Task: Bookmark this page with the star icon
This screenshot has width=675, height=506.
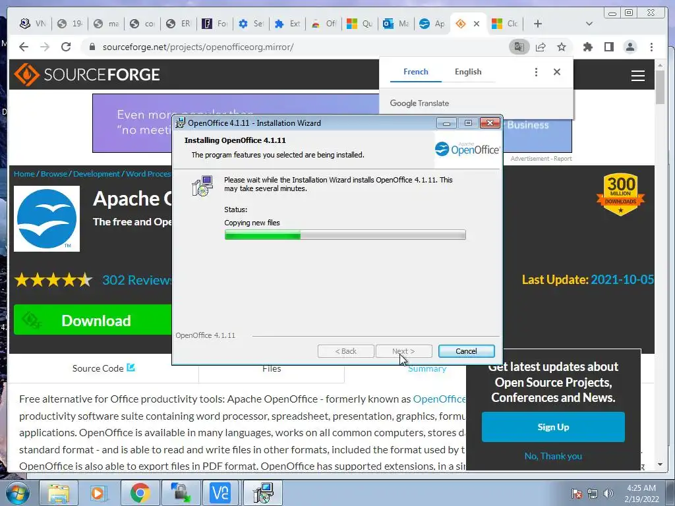Action: 562,47
